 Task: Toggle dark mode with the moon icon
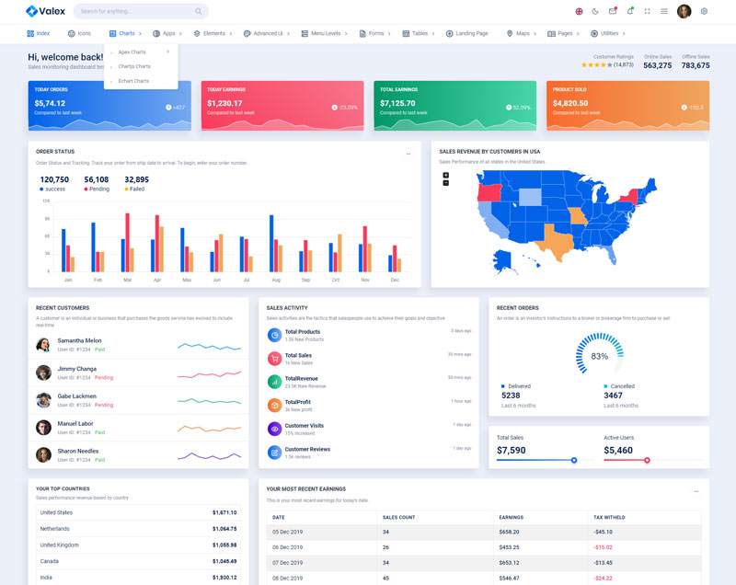[595, 11]
